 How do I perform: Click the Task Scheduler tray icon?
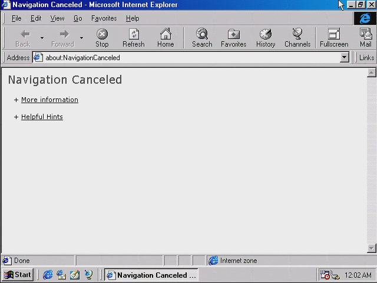[x=325, y=275]
